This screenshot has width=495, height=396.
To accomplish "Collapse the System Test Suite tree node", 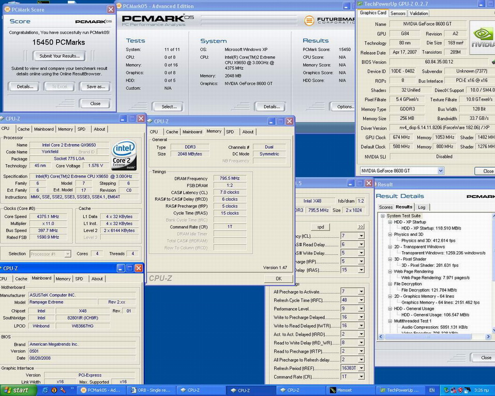I will pos(383,216).
